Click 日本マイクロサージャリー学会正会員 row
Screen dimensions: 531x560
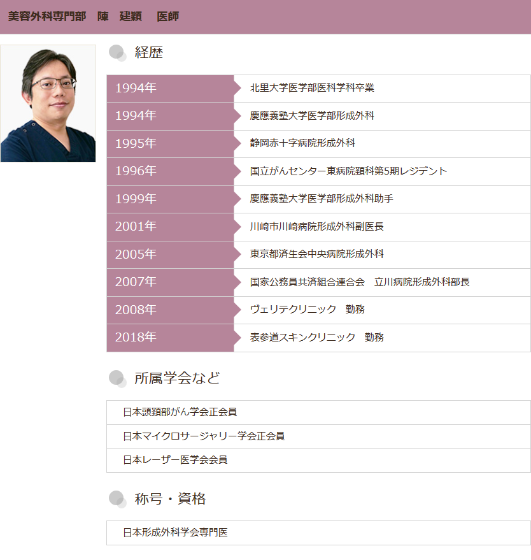203,436
